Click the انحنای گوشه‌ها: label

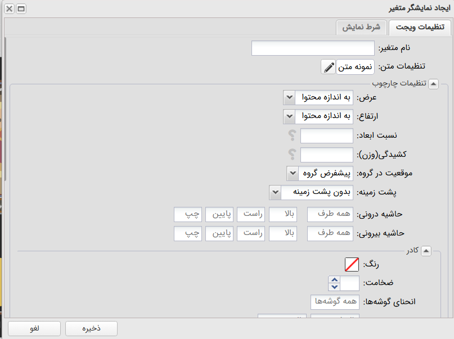tap(389, 302)
